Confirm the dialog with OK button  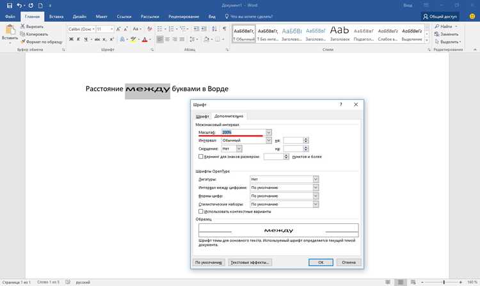click(x=321, y=262)
